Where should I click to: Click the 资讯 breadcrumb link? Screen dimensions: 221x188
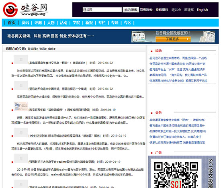click(42, 49)
